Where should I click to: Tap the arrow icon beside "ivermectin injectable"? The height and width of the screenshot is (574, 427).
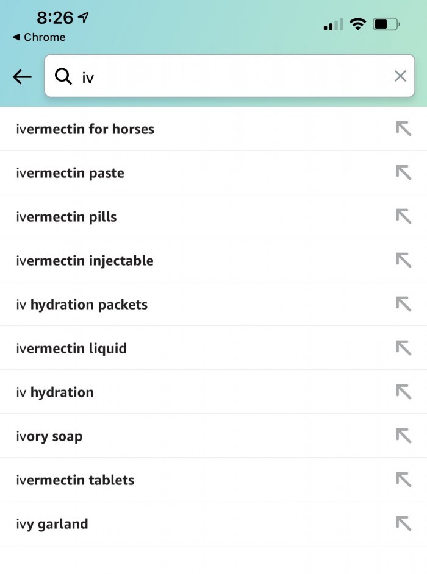pos(403,260)
